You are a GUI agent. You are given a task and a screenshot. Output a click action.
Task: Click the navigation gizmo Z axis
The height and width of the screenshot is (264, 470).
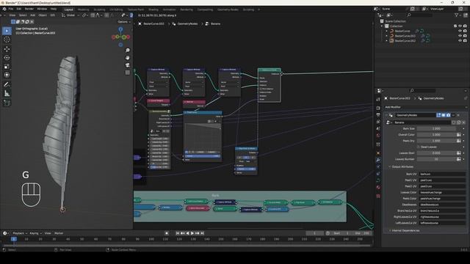[120, 29]
